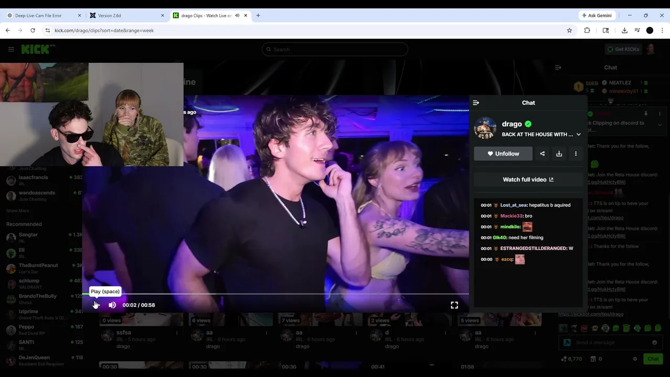This screenshot has height=377, width=670.
Task: Open Sangtar in Recommended list
Action: (44, 237)
